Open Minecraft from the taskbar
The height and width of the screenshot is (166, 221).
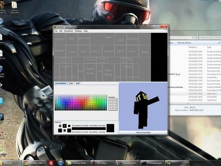click(x=11, y=163)
